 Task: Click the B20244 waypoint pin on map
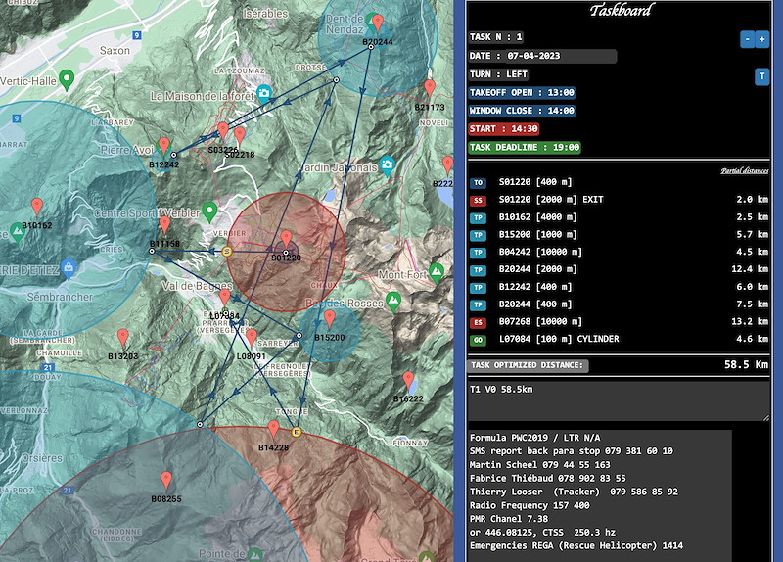(377, 23)
